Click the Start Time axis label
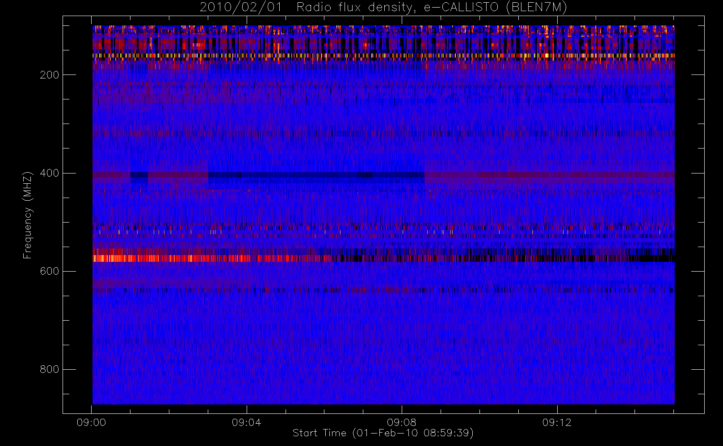Viewport: 723px width, 446px height. click(x=383, y=433)
